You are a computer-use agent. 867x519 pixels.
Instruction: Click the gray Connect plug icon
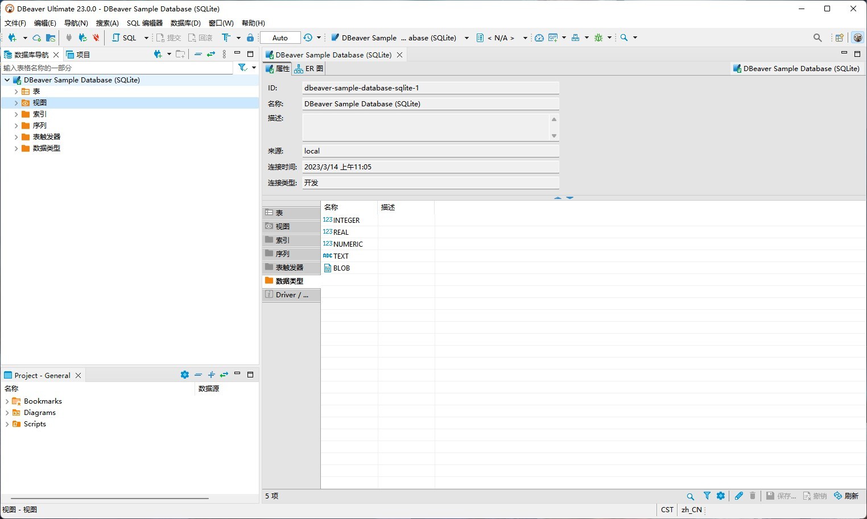click(x=69, y=38)
